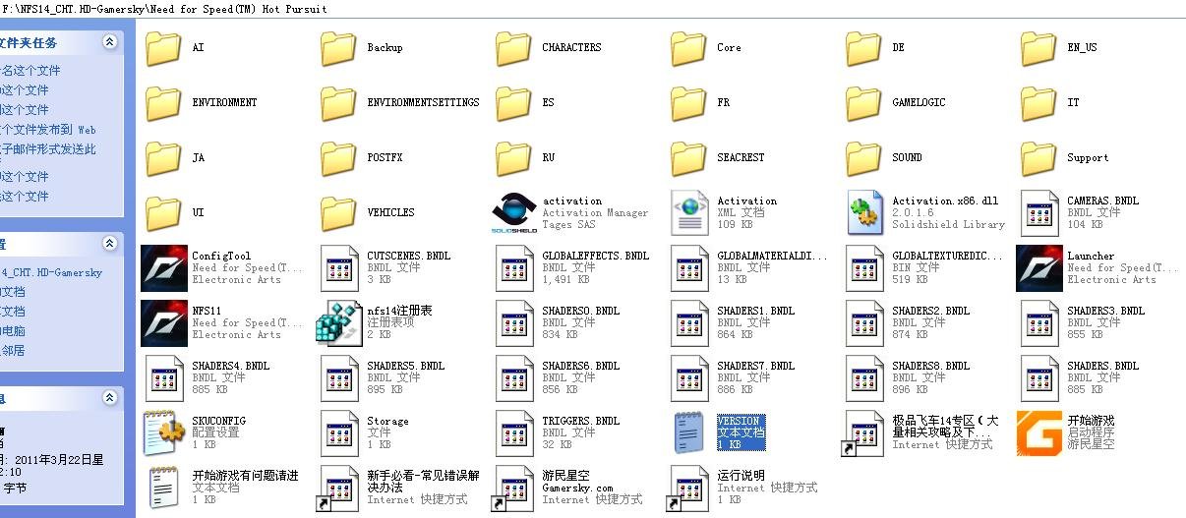Select the GLOBALEFFECTS.BNDL file icon
1186x518 pixels.
tap(515, 268)
